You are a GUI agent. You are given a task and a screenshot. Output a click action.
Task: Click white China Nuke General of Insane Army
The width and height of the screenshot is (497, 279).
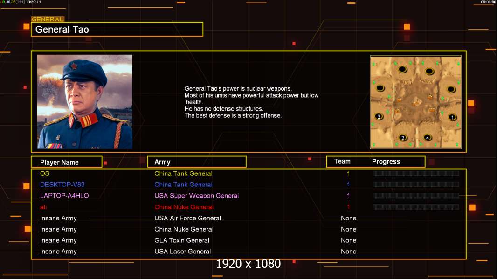click(184, 229)
